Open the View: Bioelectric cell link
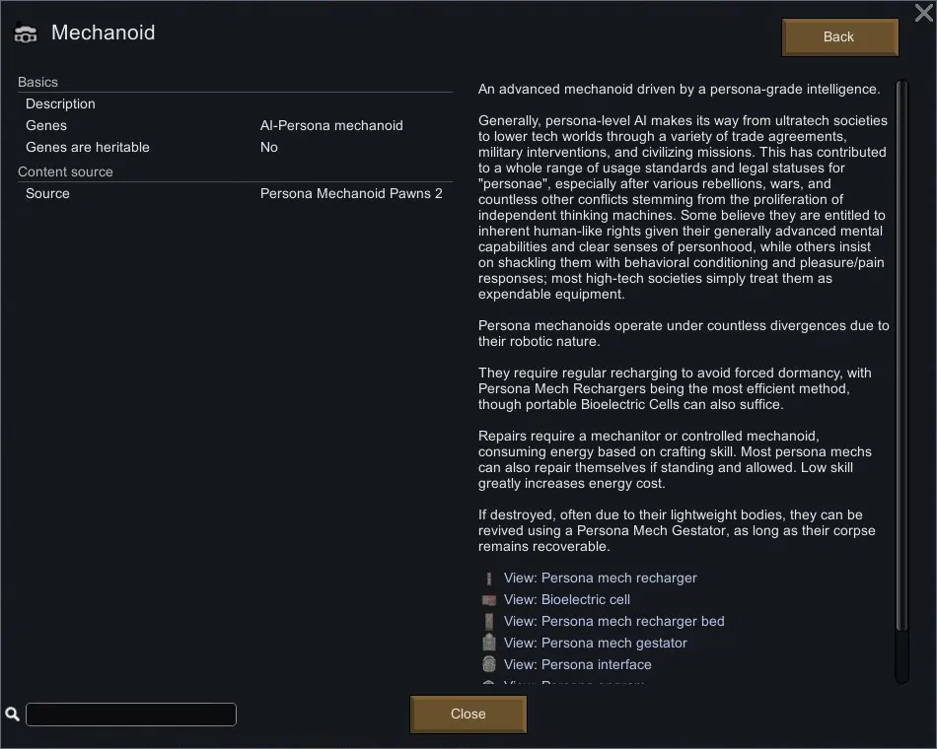This screenshot has width=937, height=749. [566, 600]
